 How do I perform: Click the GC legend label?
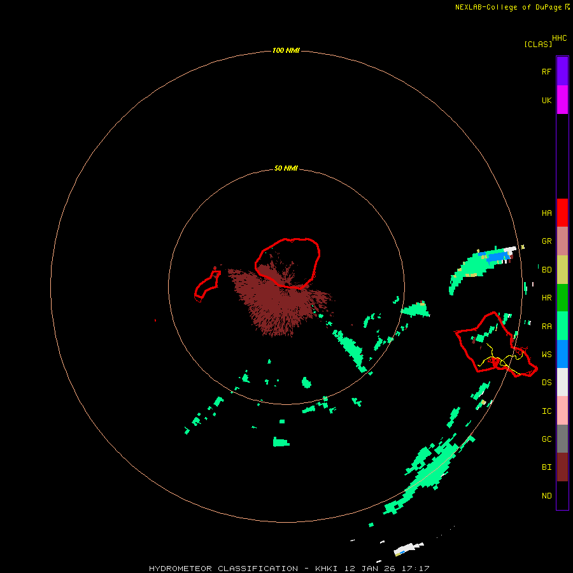pyautogui.click(x=546, y=439)
